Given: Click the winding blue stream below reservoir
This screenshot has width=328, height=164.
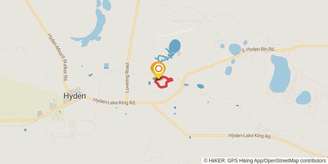Looking at the screenshot, I should (x=164, y=56).
